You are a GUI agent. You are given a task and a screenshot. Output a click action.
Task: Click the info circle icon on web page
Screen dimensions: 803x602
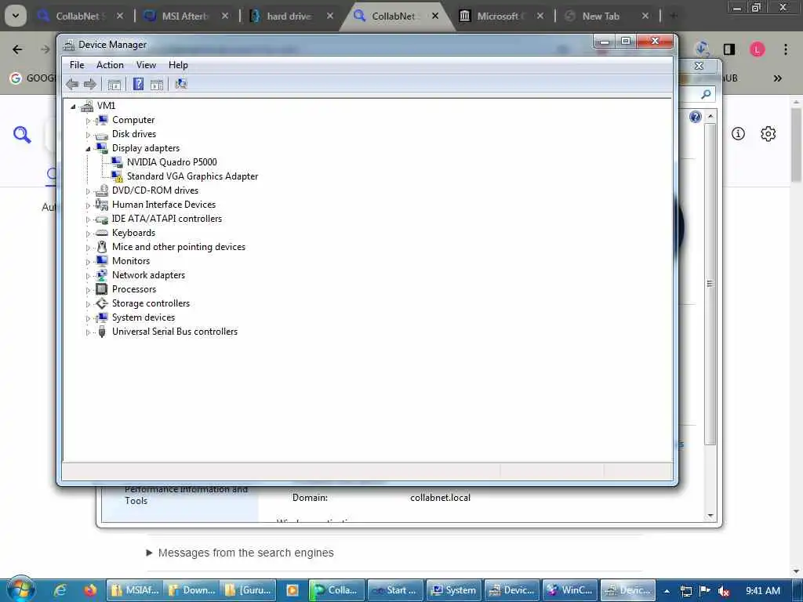point(738,134)
